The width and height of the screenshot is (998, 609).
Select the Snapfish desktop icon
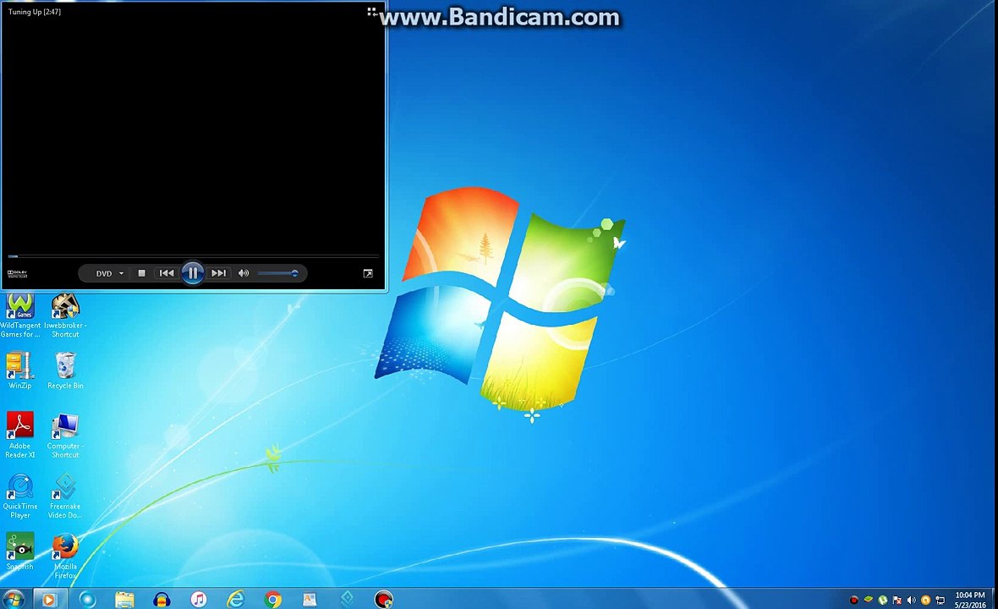19,551
